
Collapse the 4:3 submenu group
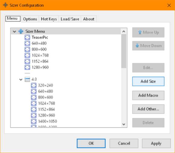pos(21,80)
